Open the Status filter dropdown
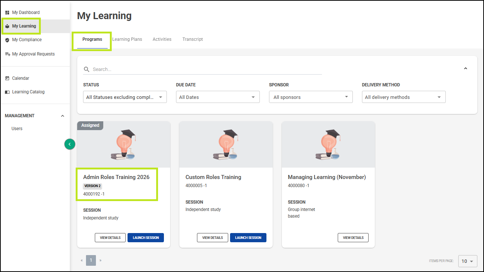484x272 pixels. point(125,97)
